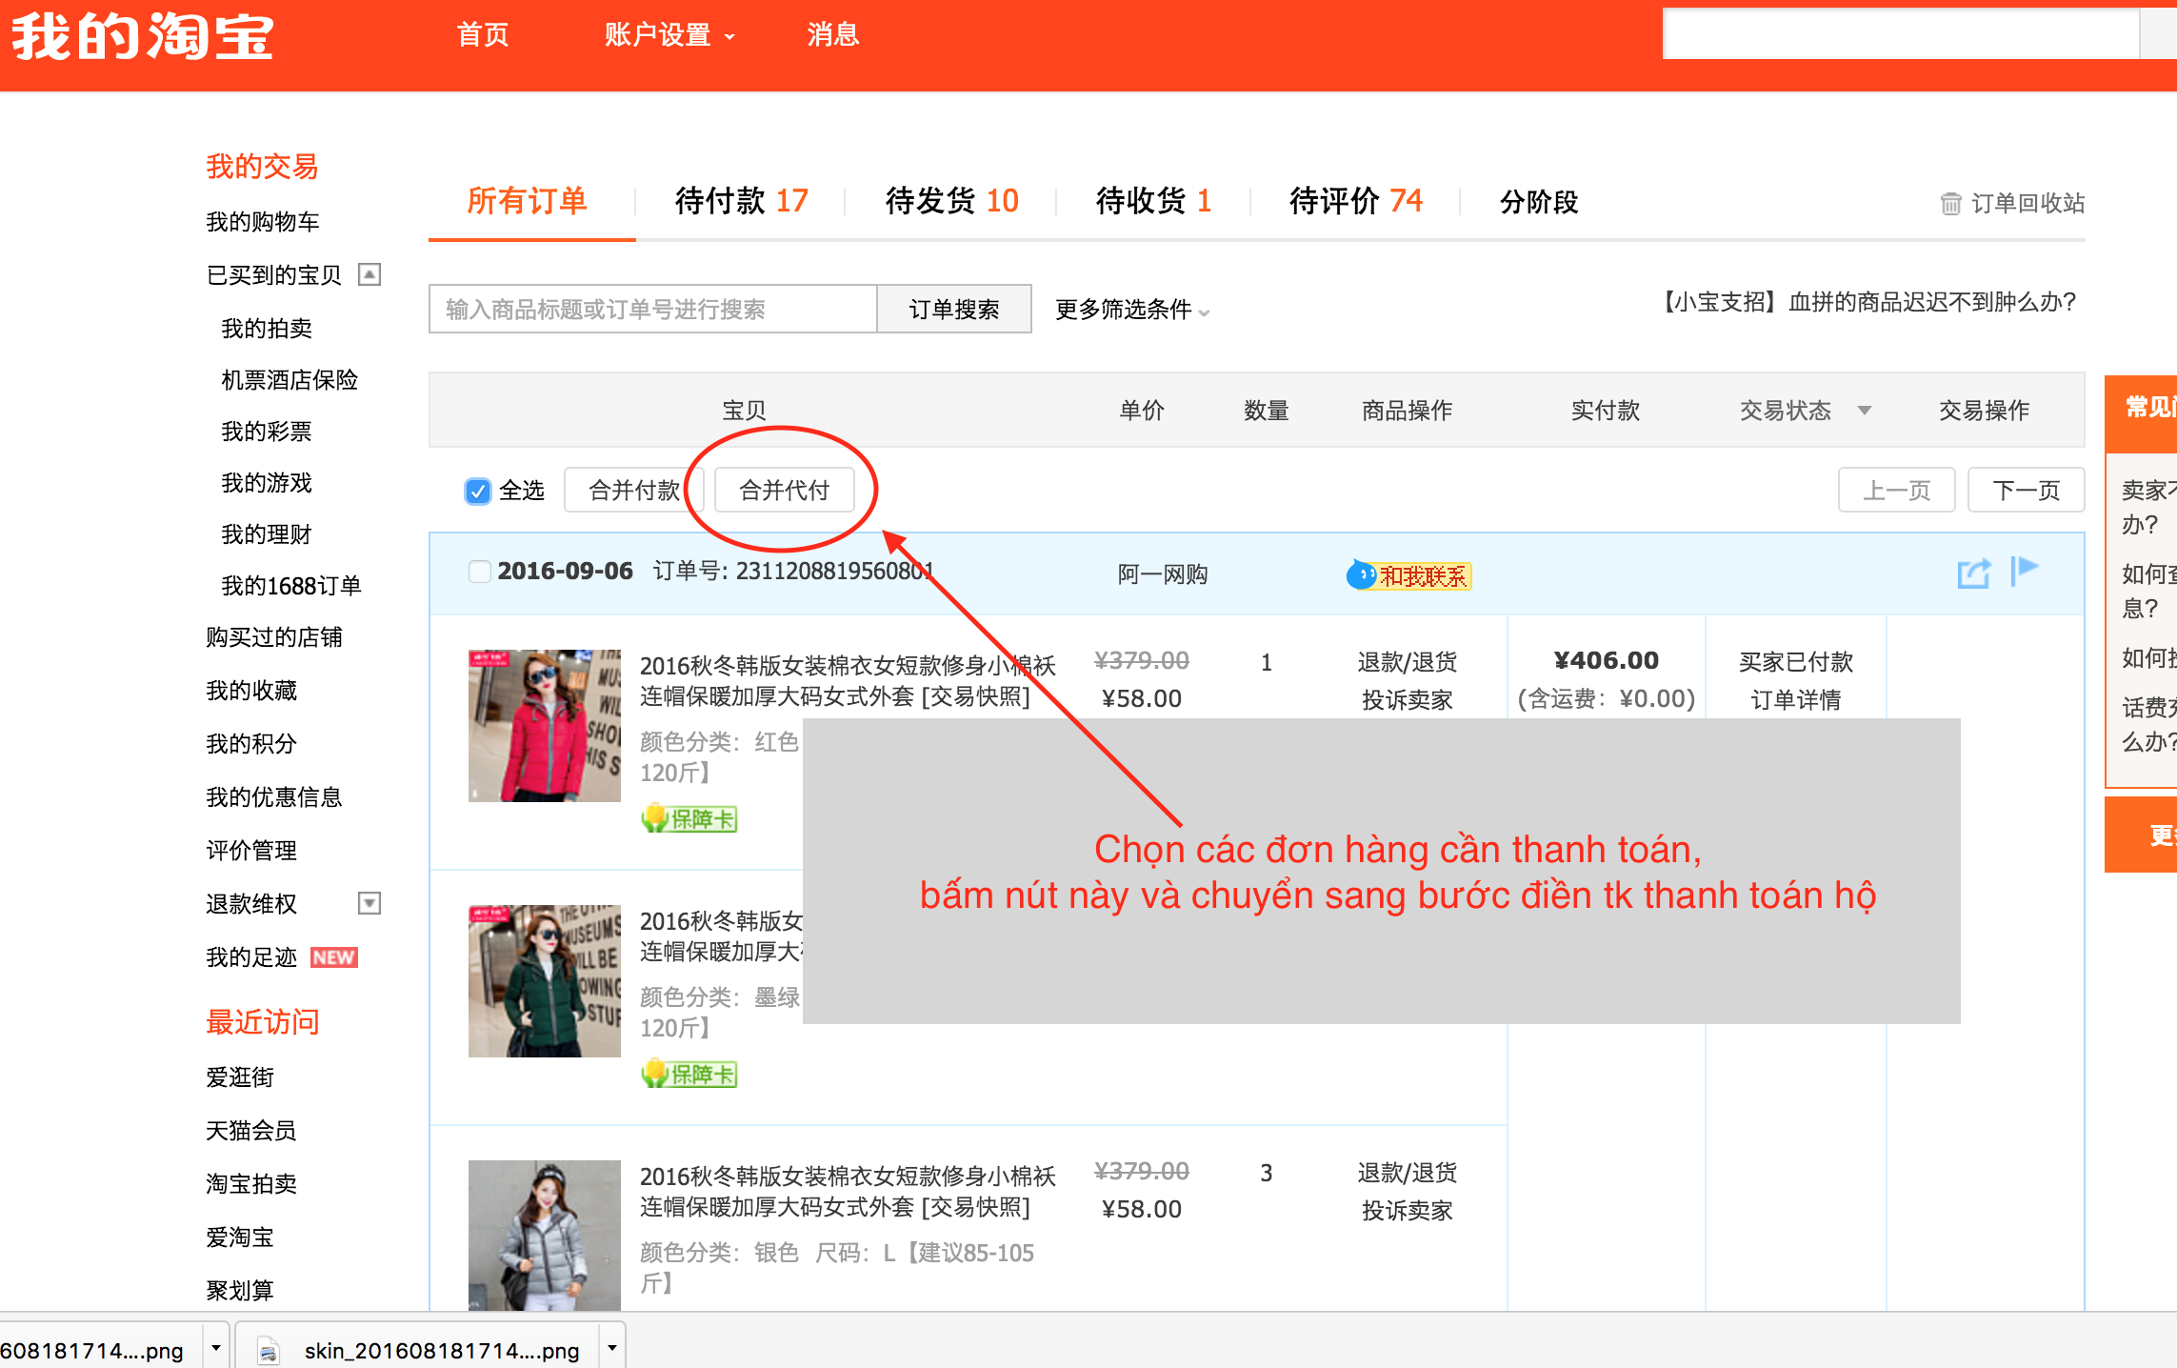Open the 交易状态 column dropdown arrow
This screenshot has width=2177, height=1368.
tap(1864, 411)
